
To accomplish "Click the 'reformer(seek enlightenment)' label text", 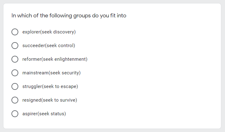I will (55, 59).
